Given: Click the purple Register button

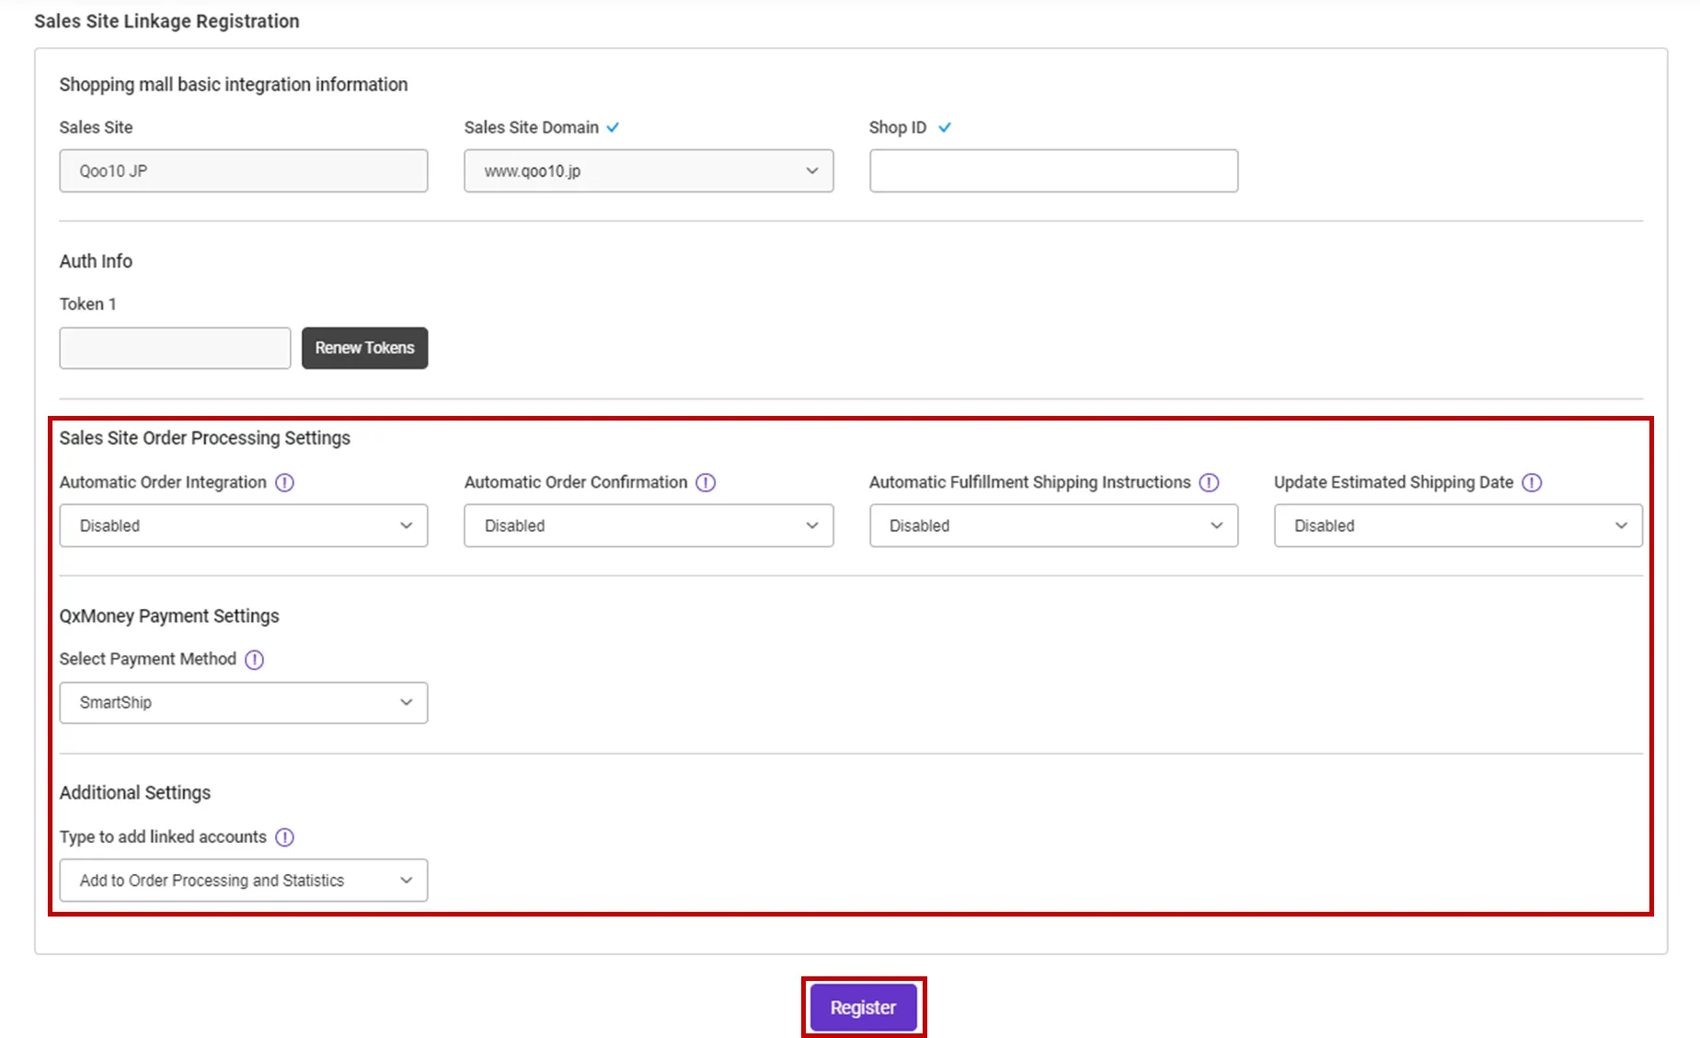Looking at the screenshot, I should click(863, 1008).
